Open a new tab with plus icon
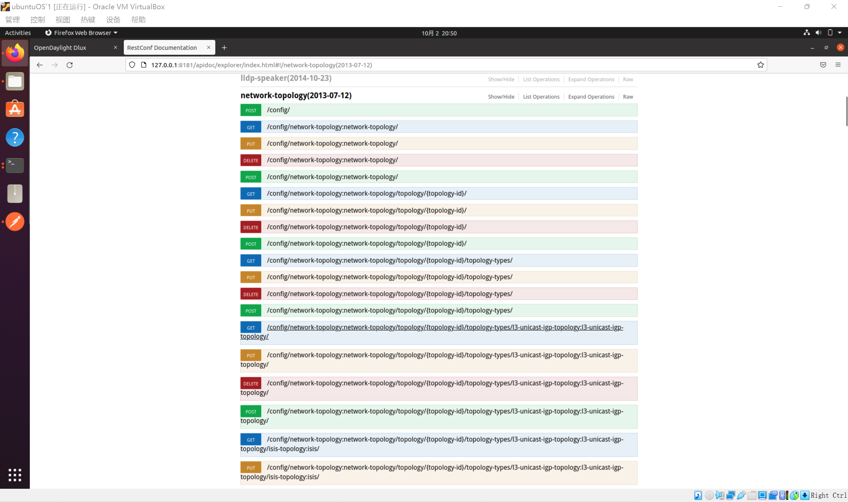The width and height of the screenshot is (848, 502). point(224,48)
